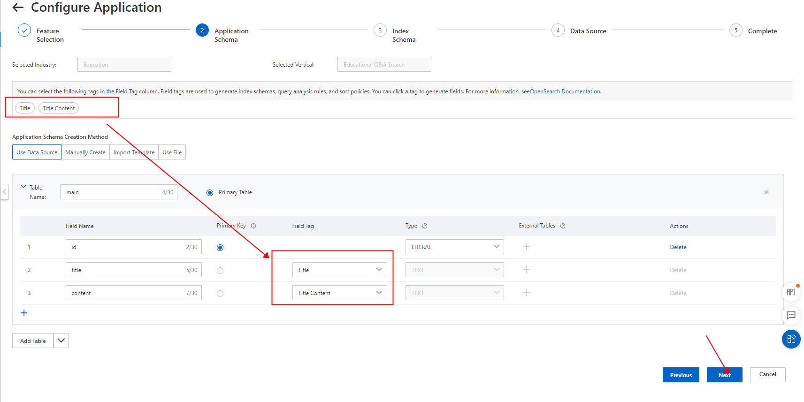Click the Field Name column header
Viewport: 804px width, 402px height.
pyautogui.click(x=80, y=226)
